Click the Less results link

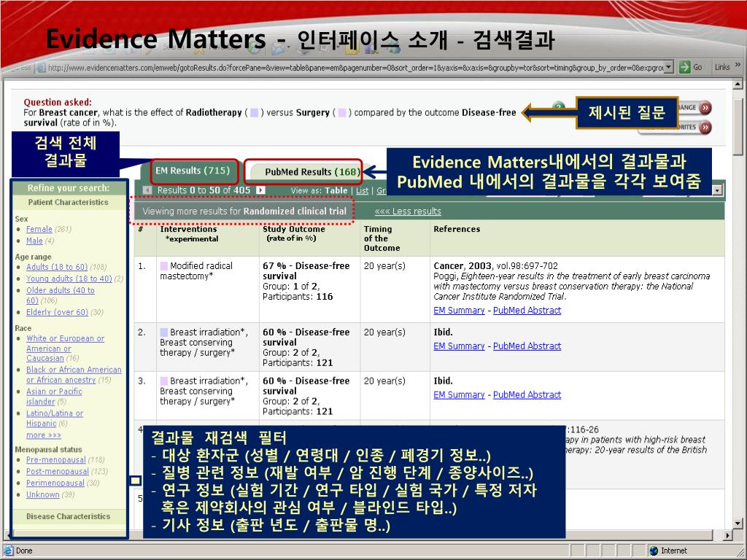408,211
